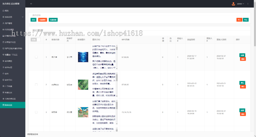Click the 创建时间 column header

click(191, 40)
